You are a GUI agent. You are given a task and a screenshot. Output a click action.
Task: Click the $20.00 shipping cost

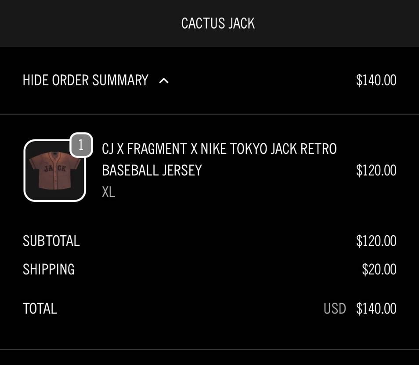(379, 269)
